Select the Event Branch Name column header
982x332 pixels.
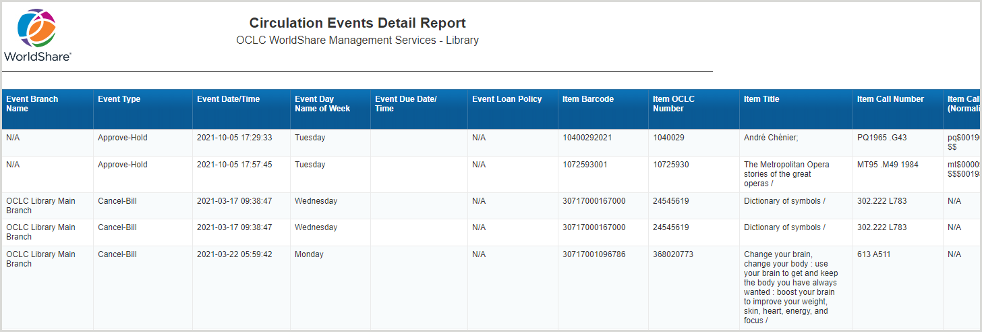(32, 104)
